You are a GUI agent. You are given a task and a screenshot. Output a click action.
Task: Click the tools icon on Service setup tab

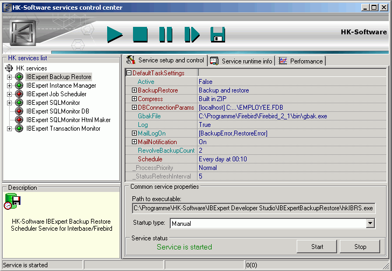[x=131, y=60]
